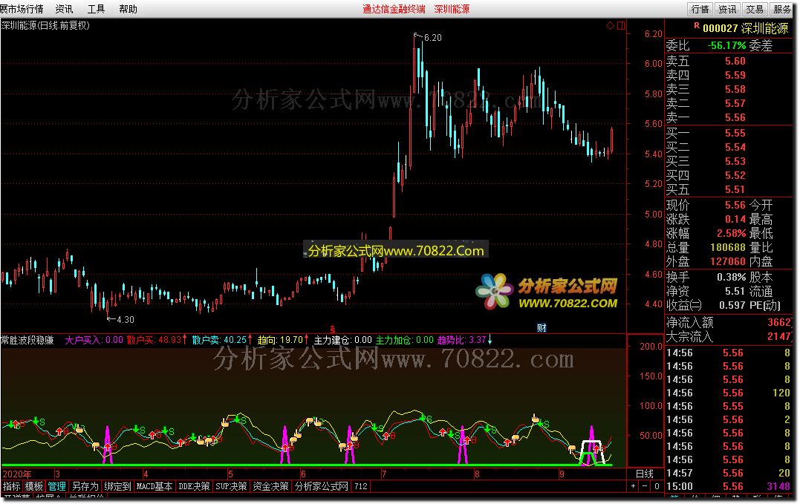The width and height of the screenshot is (800, 504).
Task: Click the 卖四 price 5.59
Action: click(735, 76)
